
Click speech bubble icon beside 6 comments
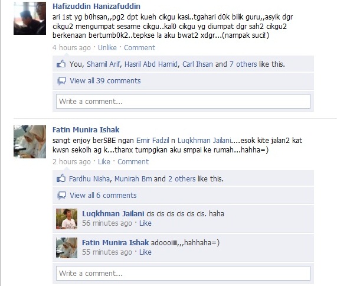click(61, 196)
